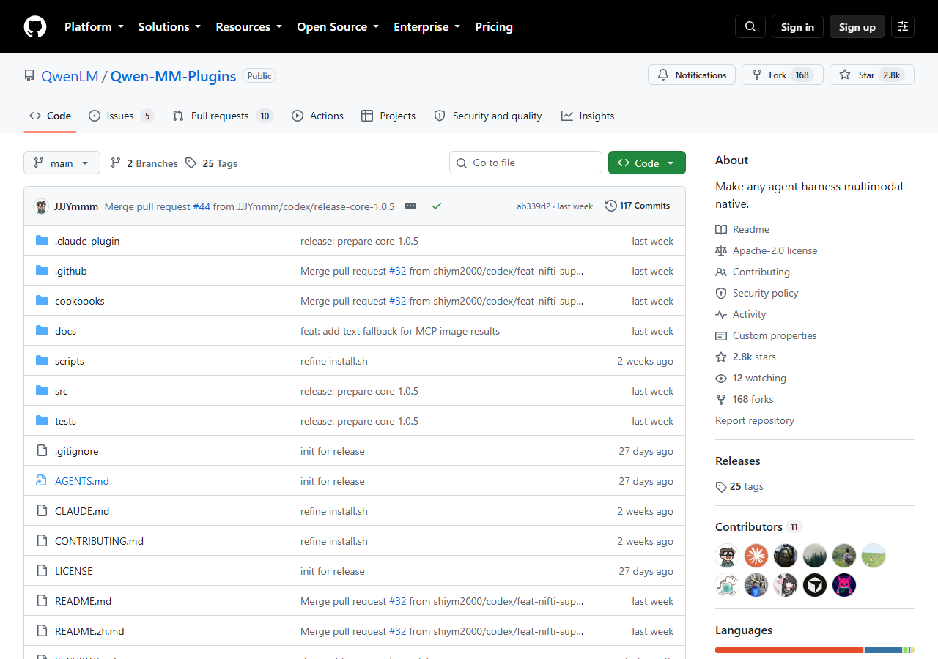Open the Platform dropdown menu
This screenshot has width=938, height=659.
coord(94,26)
